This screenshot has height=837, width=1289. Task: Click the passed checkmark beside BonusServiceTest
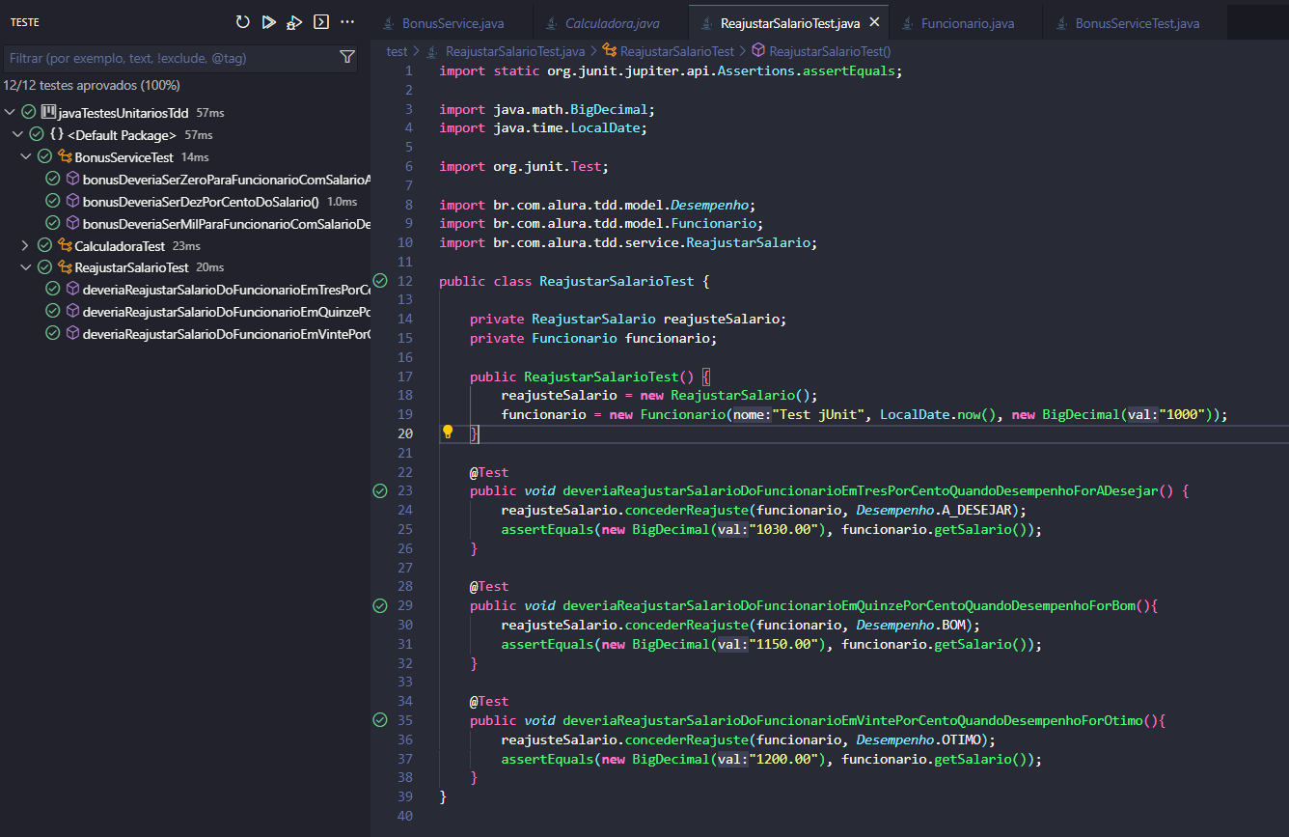tap(44, 157)
